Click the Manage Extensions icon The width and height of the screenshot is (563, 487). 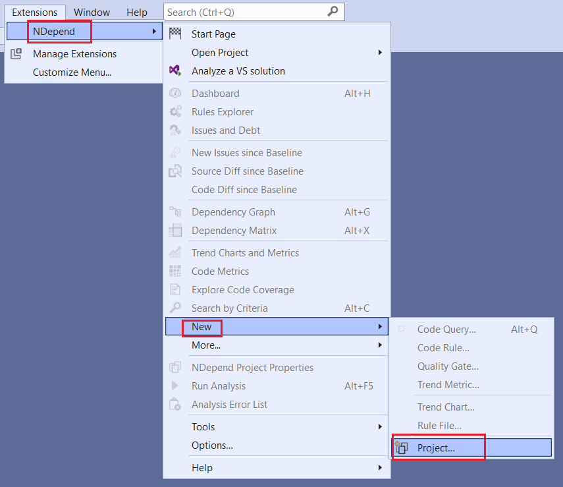(16, 53)
